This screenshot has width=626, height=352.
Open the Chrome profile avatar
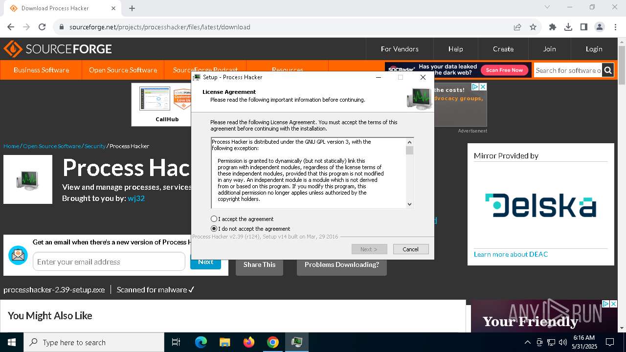point(600,27)
